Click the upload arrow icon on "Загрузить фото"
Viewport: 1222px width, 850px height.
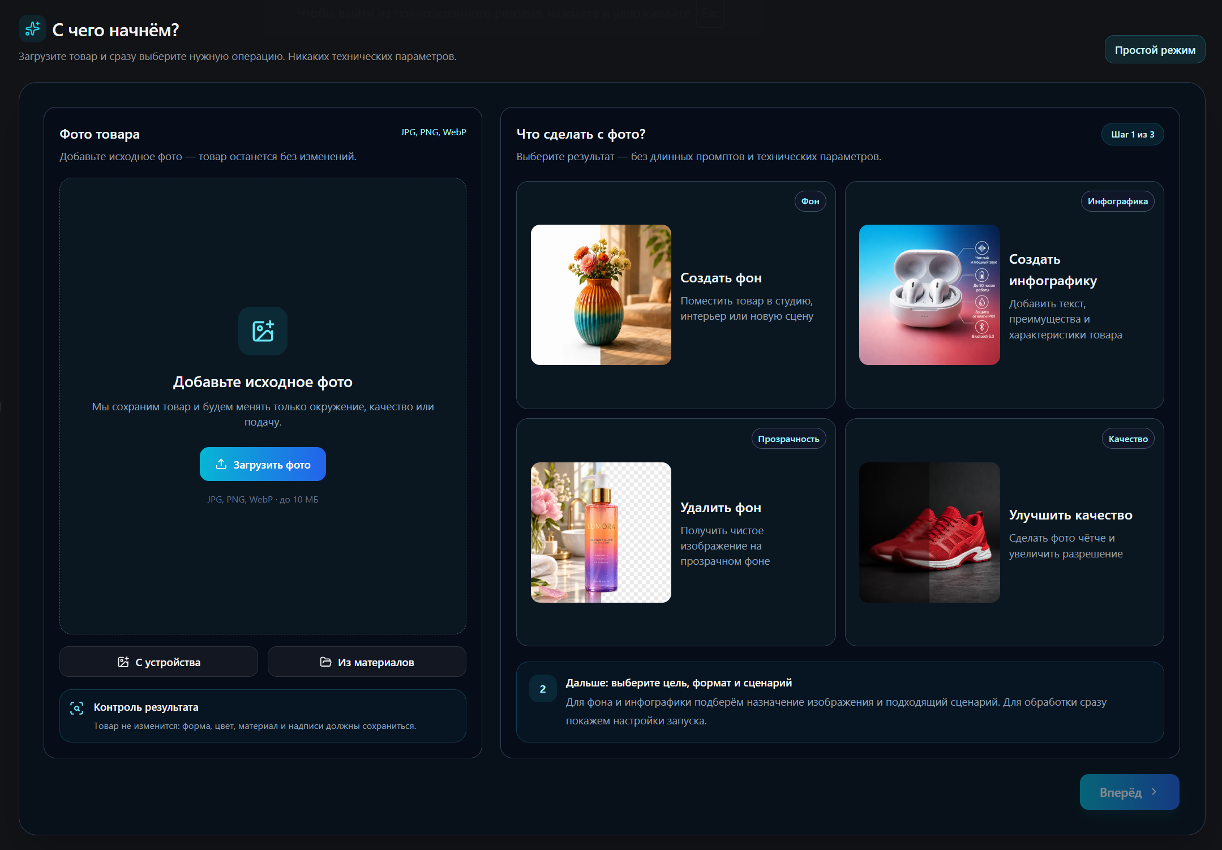(221, 464)
